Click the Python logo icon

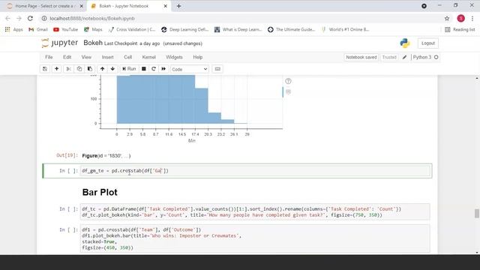[x=405, y=43]
